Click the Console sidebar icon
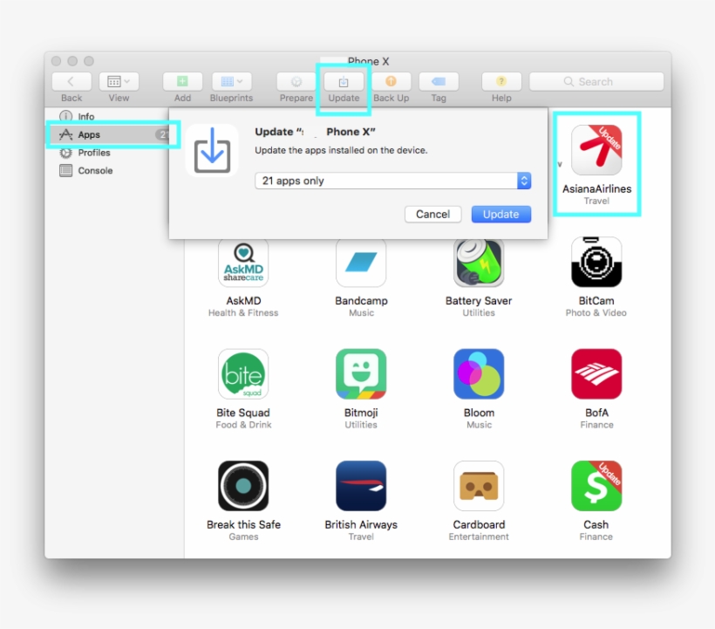 tap(66, 171)
